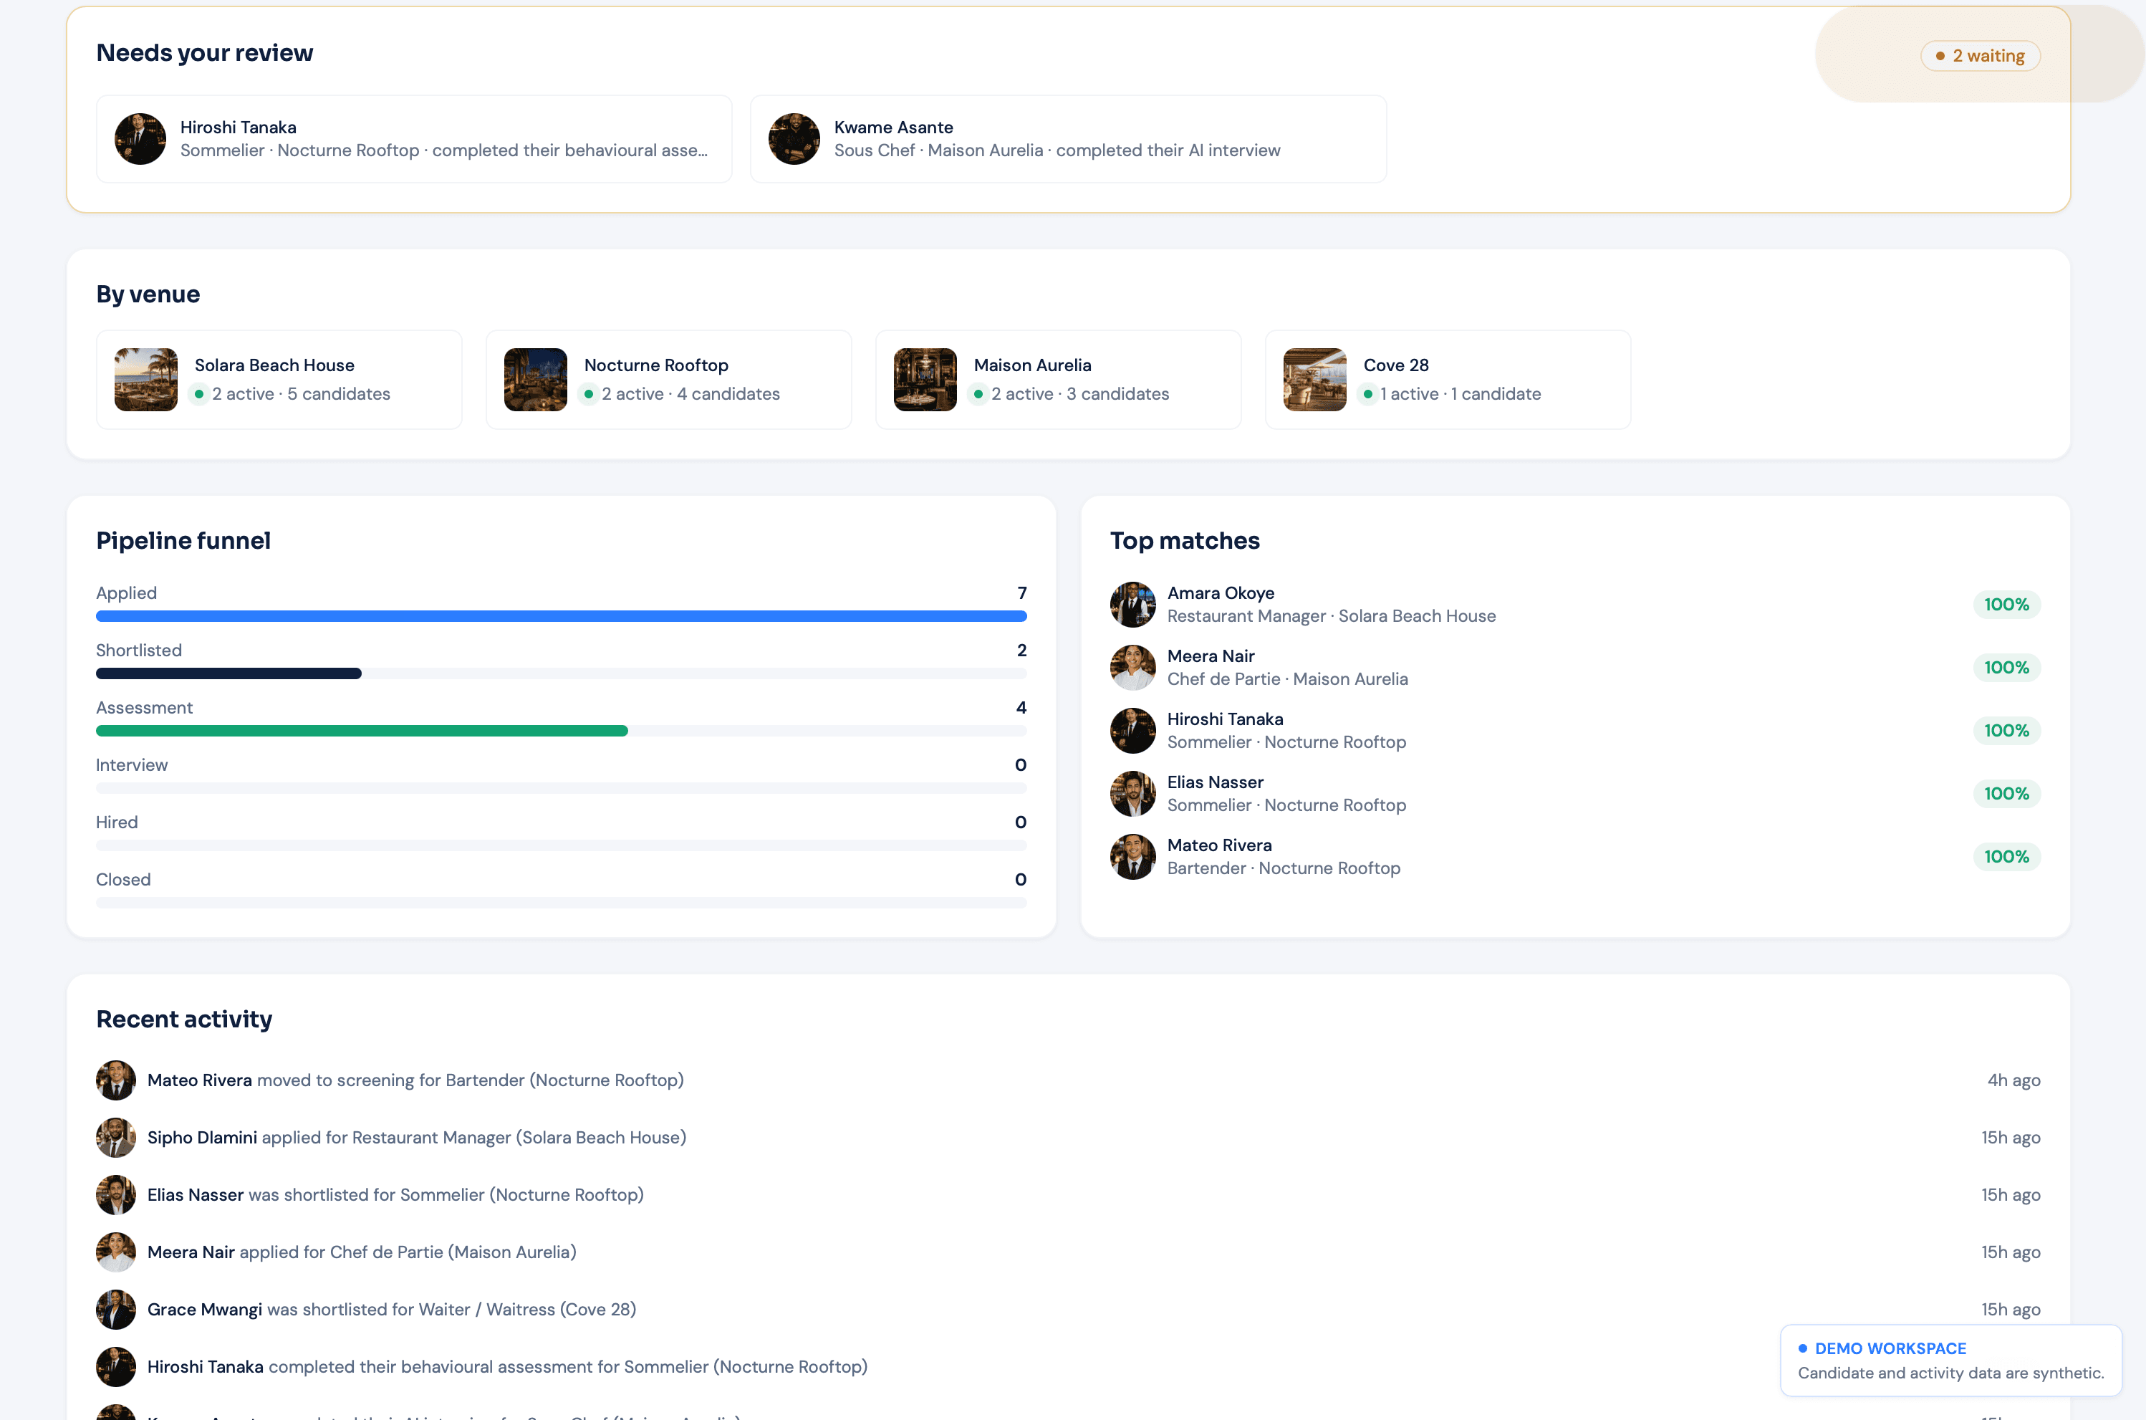Click Amara Okoye's avatar in Top matches

pos(1132,604)
